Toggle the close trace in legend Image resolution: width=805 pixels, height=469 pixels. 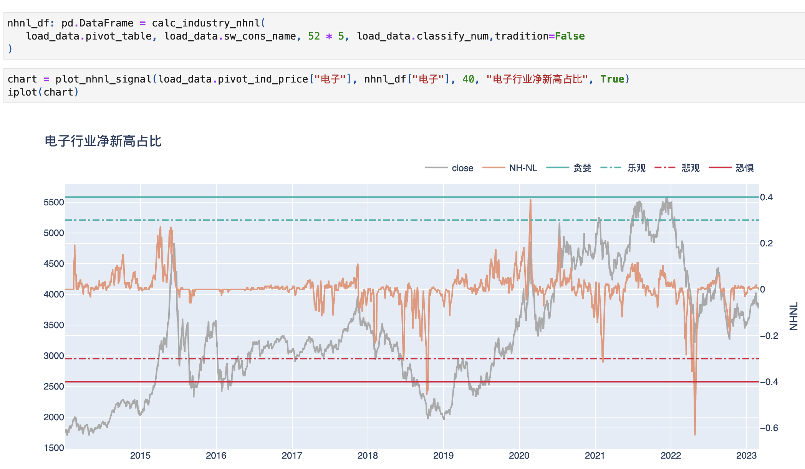coord(462,168)
